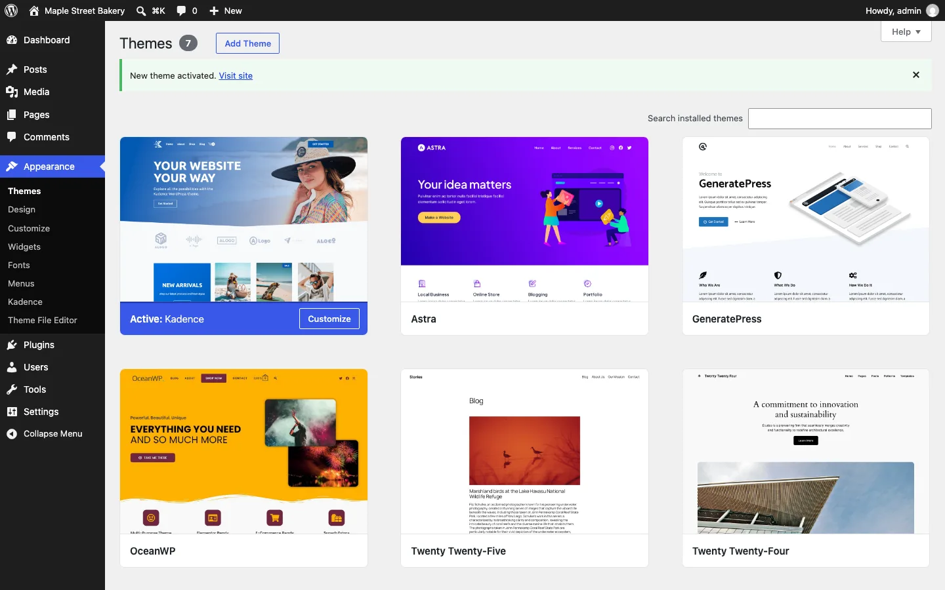Select the Astra theme thumbnail
945x590 pixels.
click(x=524, y=220)
